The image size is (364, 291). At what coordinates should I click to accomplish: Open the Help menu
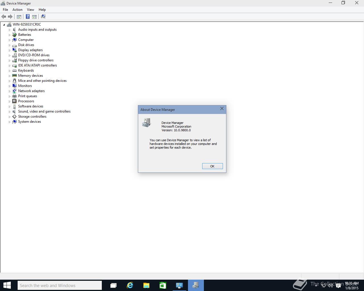click(x=42, y=9)
